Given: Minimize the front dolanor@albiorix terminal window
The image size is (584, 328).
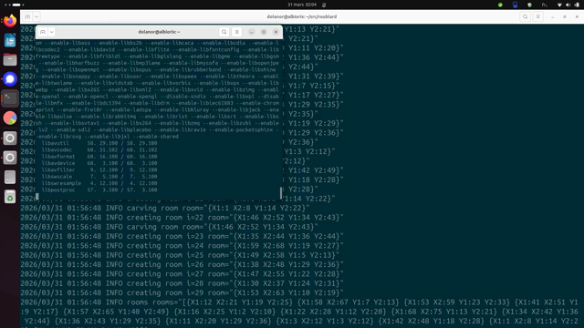Looking at the screenshot, I should (x=252, y=32).
